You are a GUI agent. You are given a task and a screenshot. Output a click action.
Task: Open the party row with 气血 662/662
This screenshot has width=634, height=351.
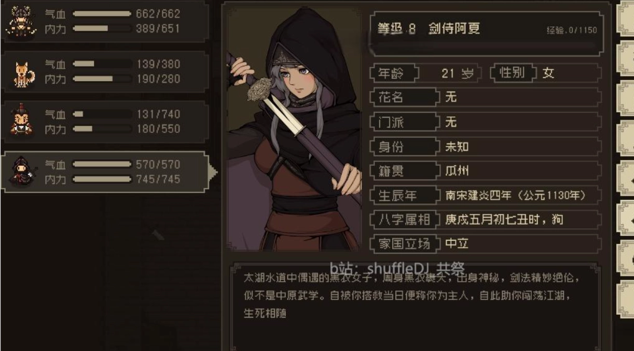[x=105, y=21]
